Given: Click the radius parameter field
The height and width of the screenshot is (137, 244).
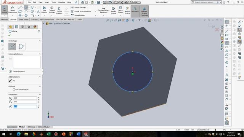Looking at the screenshot, I should click(25, 107).
